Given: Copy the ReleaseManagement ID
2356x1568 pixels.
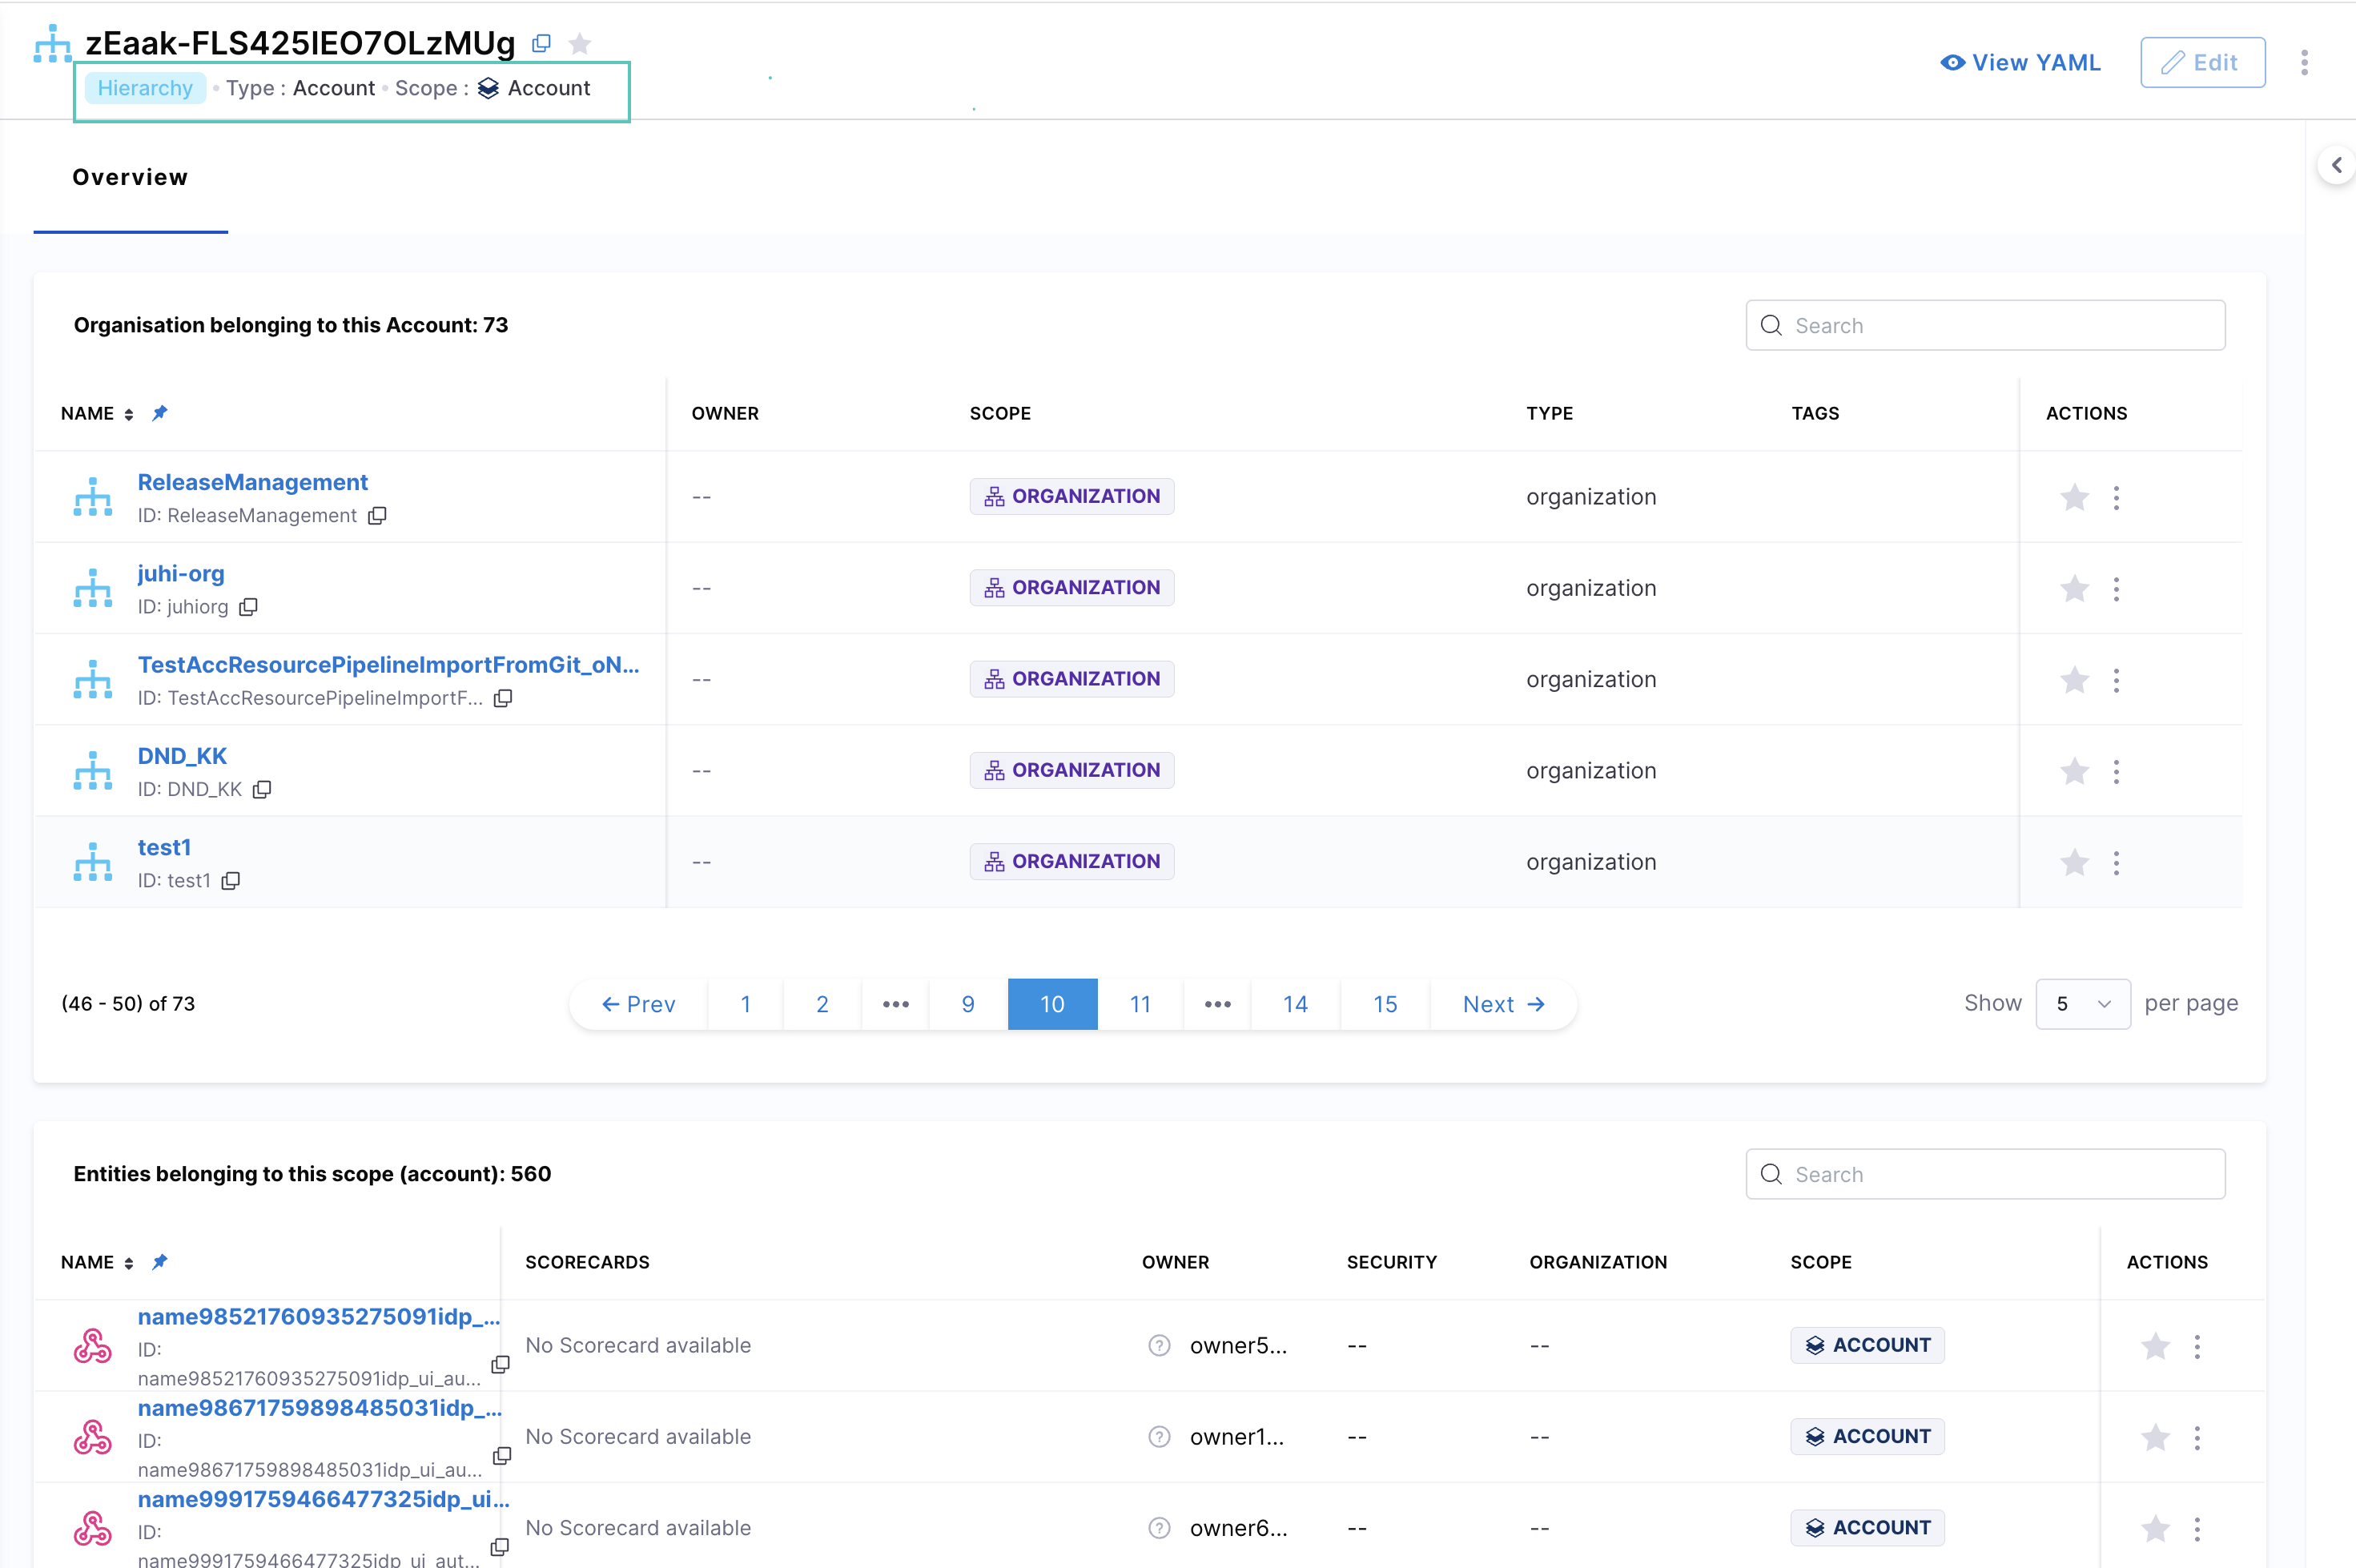Looking at the screenshot, I should pyautogui.click(x=377, y=516).
